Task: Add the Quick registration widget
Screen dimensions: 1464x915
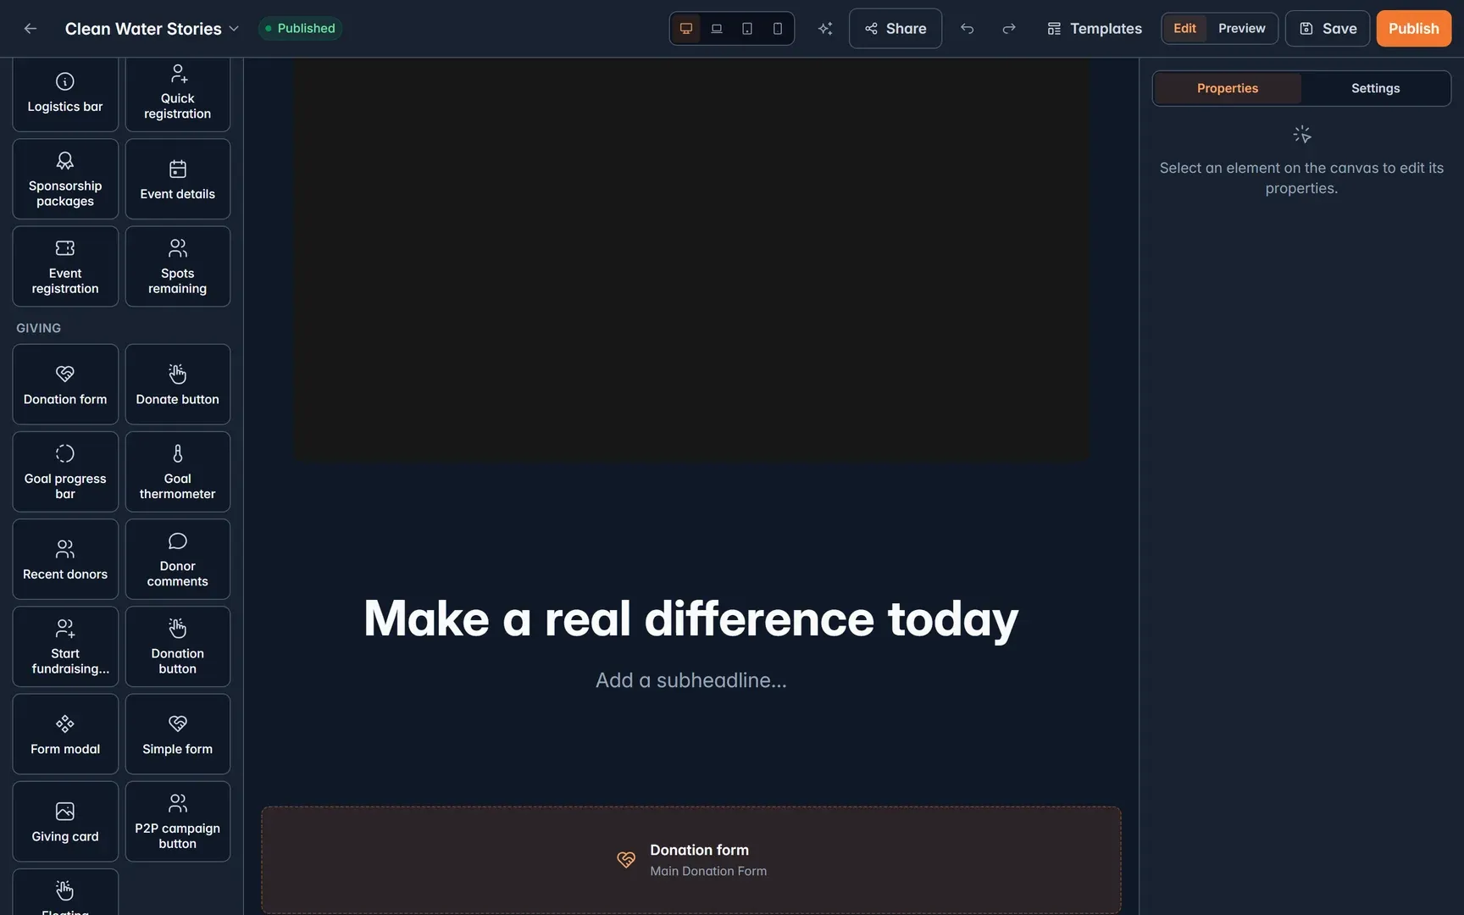Action: tap(178, 93)
